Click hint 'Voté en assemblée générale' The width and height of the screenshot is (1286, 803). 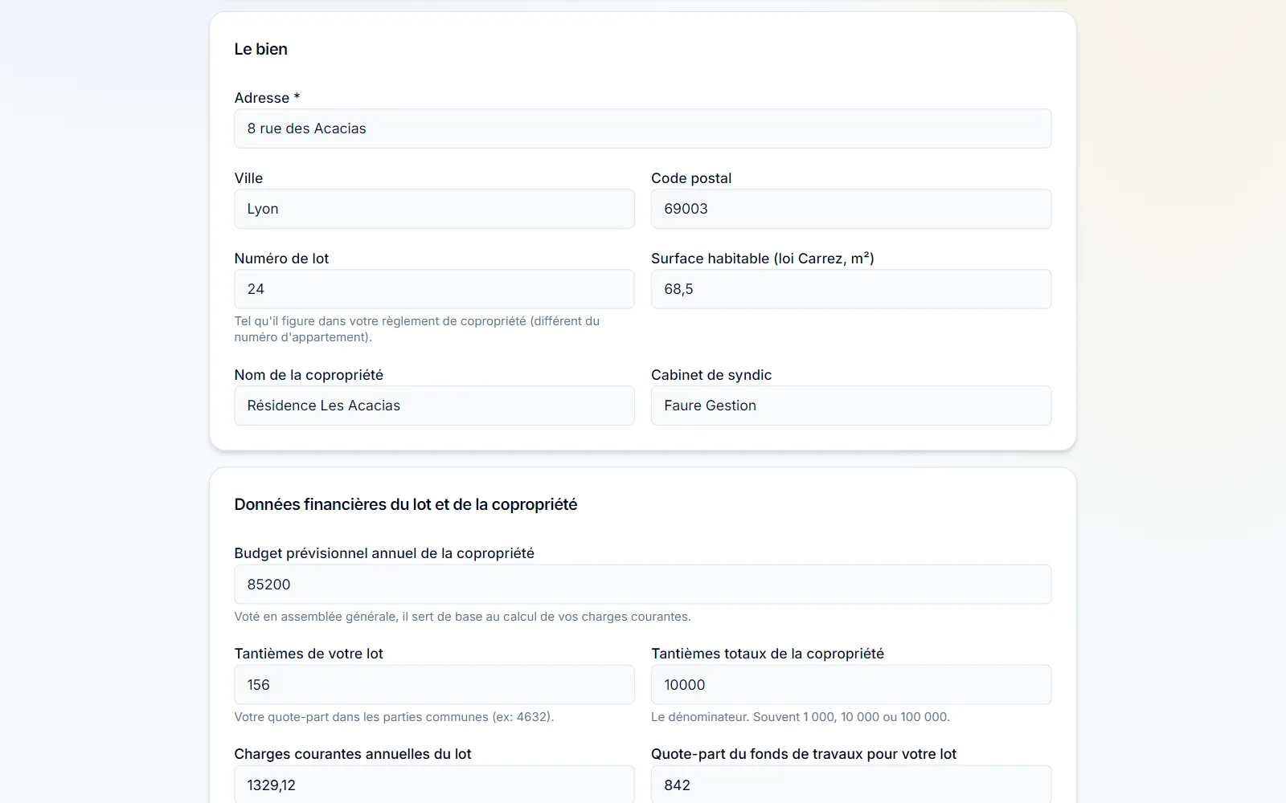coord(462,617)
